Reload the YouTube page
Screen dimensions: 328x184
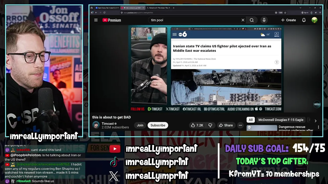point(104,13)
